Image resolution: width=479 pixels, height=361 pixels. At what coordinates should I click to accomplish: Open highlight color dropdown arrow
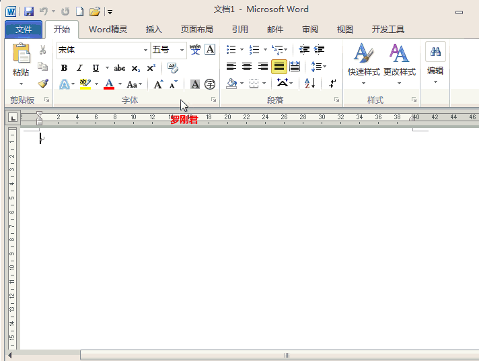pyautogui.click(x=96, y=84)
